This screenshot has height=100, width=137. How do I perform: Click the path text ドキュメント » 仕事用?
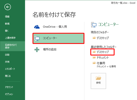[106, 66]
